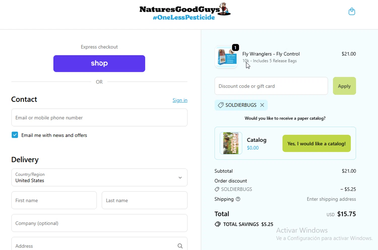Click the Would you like a paper catalog question
The width and height of the screenshot is (378, 250).
285,118
